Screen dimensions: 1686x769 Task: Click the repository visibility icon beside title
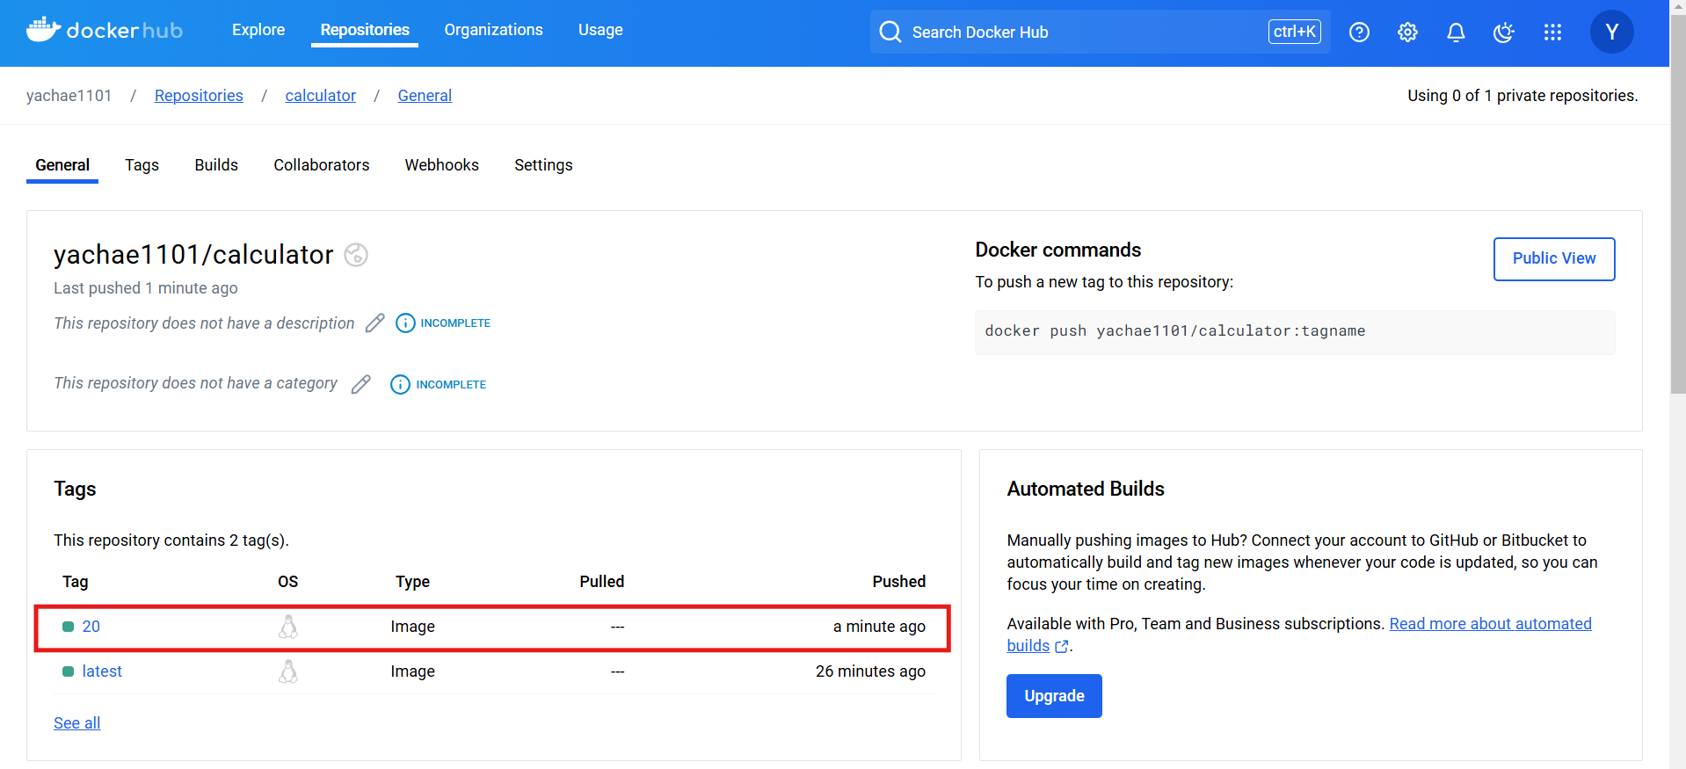point(356,255)
